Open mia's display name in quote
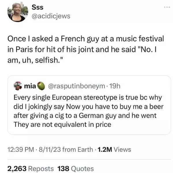The width and height of the screenshot is (173, 173). [x=30, y=86]
